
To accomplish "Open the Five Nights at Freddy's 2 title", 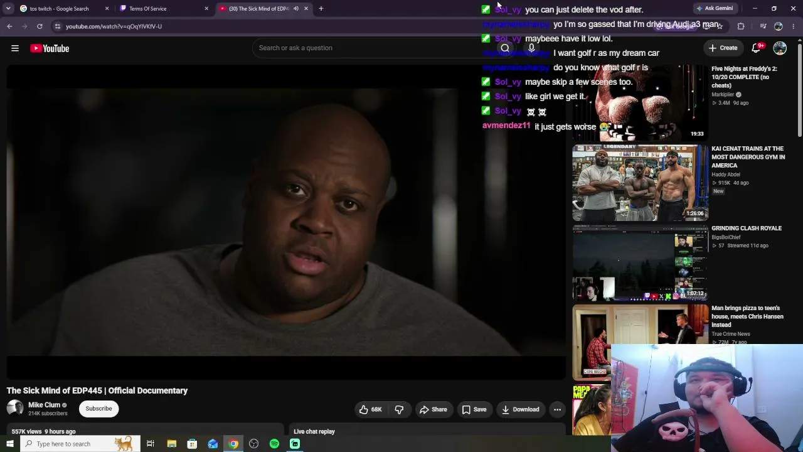I will tap(744, 77).
